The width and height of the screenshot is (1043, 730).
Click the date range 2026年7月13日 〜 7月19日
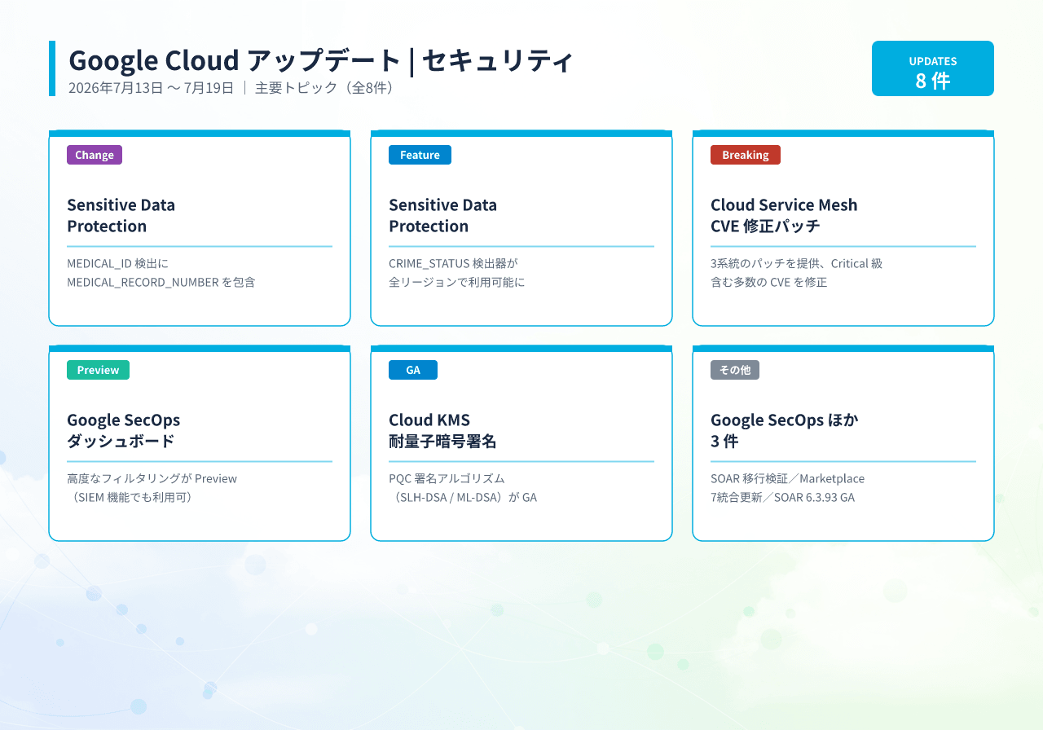point(151,88)
